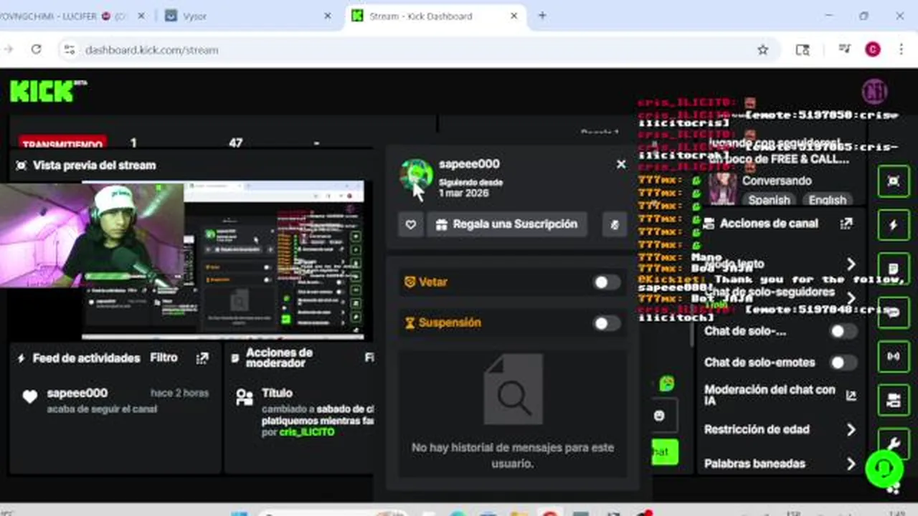
Task: Click the Vista previa del stream icon
Action: (x=21, y=166)
